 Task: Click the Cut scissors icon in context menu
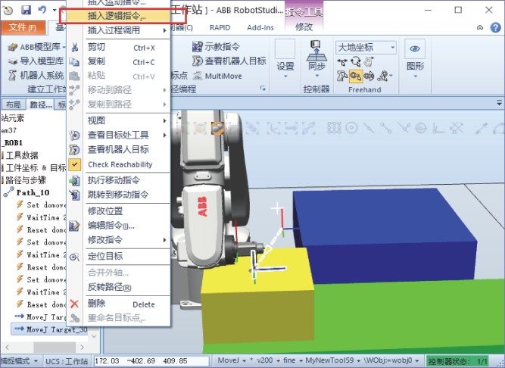pos(75,48)
